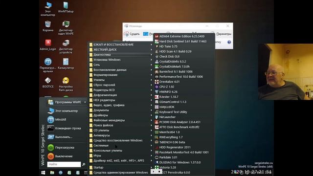Open BOOTICE desktop shortcut
This screenshot has width=313, height=176.
click(x=48, y=83)
